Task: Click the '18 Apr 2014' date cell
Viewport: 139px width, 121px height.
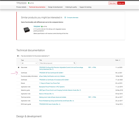Action: 119,104
